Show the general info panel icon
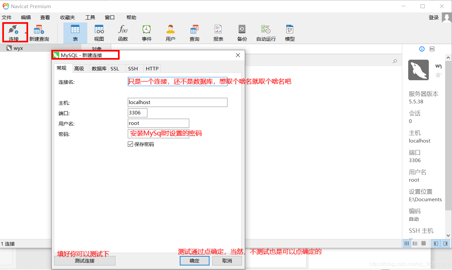This screenshot has width=452, height=270. [422, 49]
